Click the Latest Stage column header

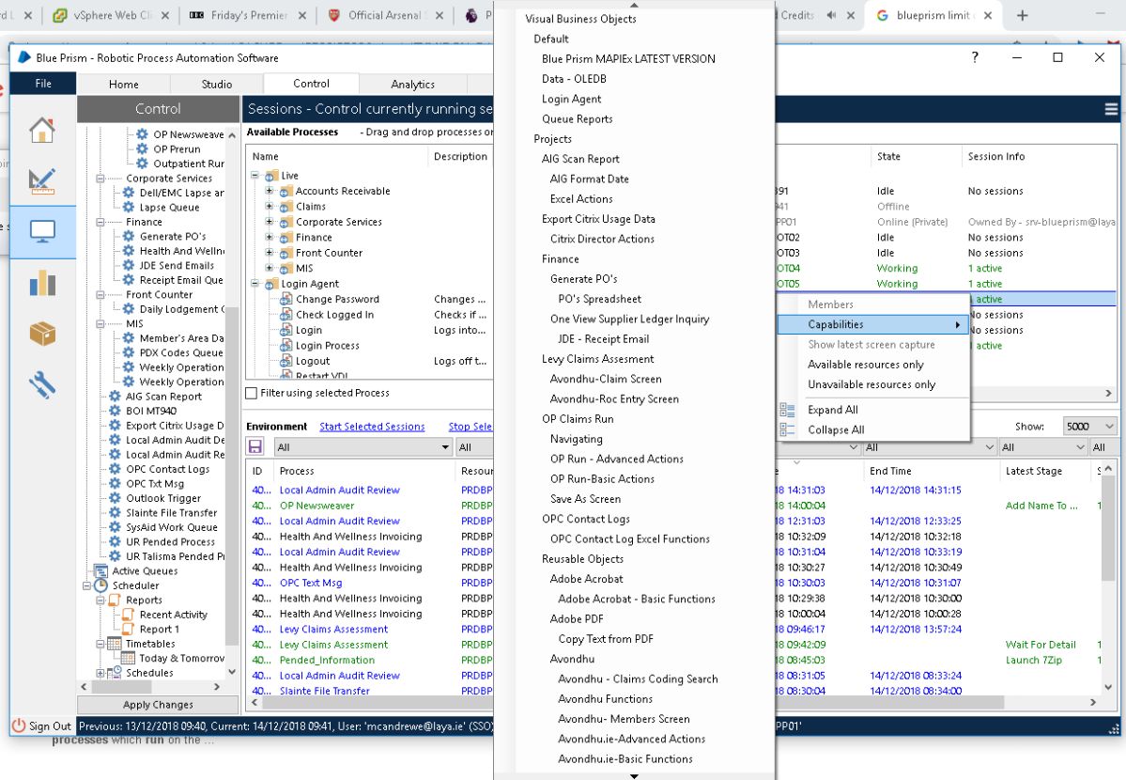coord(1033,471)
